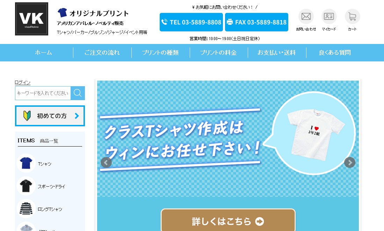Focus the キーワード search input field
Image resolution: width=384 pixels, height=231 pixels.
[x=43, y=93]
